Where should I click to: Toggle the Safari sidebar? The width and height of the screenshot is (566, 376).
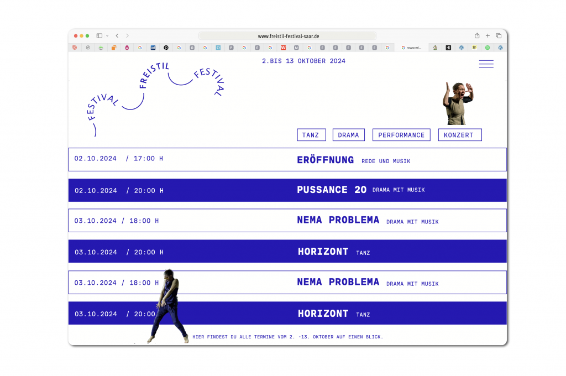pyautogui.click(x=99, y=36)
